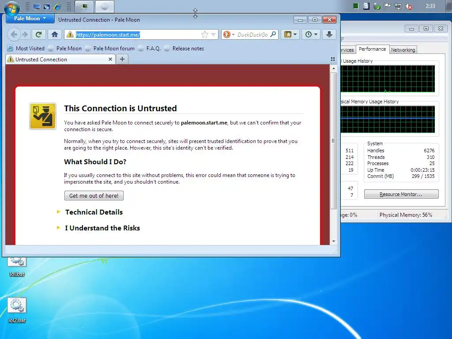This screenshot has height=339, width=452.
Task: Click the taskbar clock showing 2:33
Action: [x=430, y=6]
